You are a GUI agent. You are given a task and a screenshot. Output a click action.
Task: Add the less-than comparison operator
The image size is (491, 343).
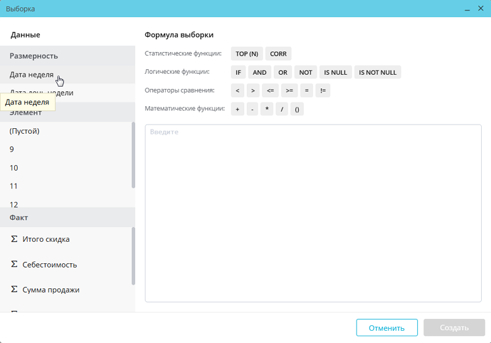pos(237,91)
